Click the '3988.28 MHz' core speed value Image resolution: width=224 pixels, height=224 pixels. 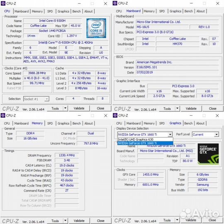[x=37, y=73]
